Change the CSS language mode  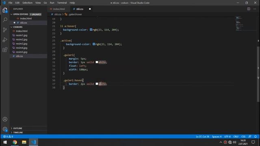[243, 137]
